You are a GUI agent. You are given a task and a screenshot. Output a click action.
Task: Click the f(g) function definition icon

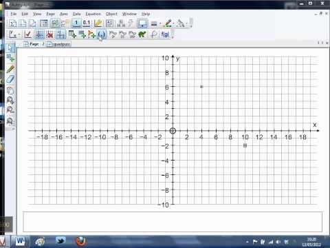(x=165, y=34)
